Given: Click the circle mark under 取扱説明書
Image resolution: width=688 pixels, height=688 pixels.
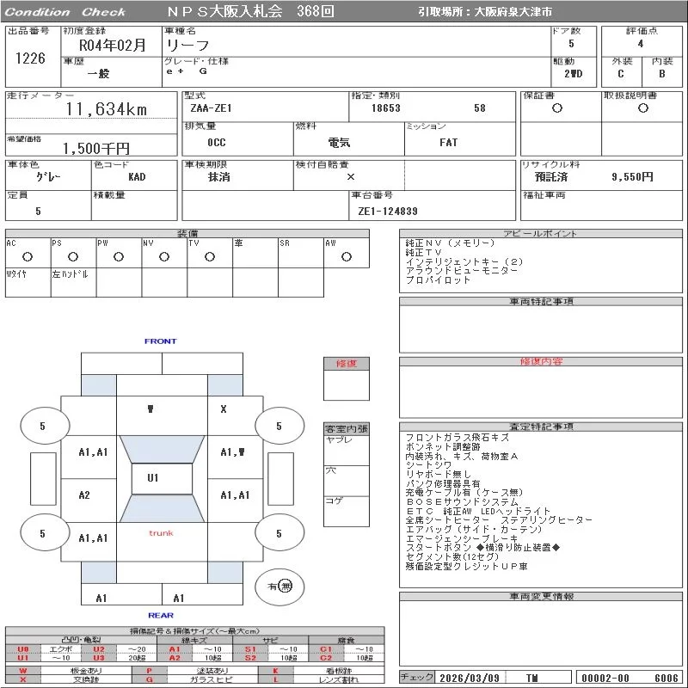Looking at the screenshot, I should (x=642, y=108).
